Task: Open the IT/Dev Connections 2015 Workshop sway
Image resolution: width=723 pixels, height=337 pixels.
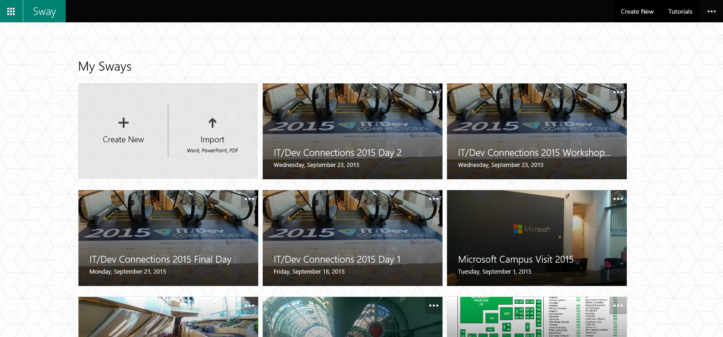Action: 534,153
